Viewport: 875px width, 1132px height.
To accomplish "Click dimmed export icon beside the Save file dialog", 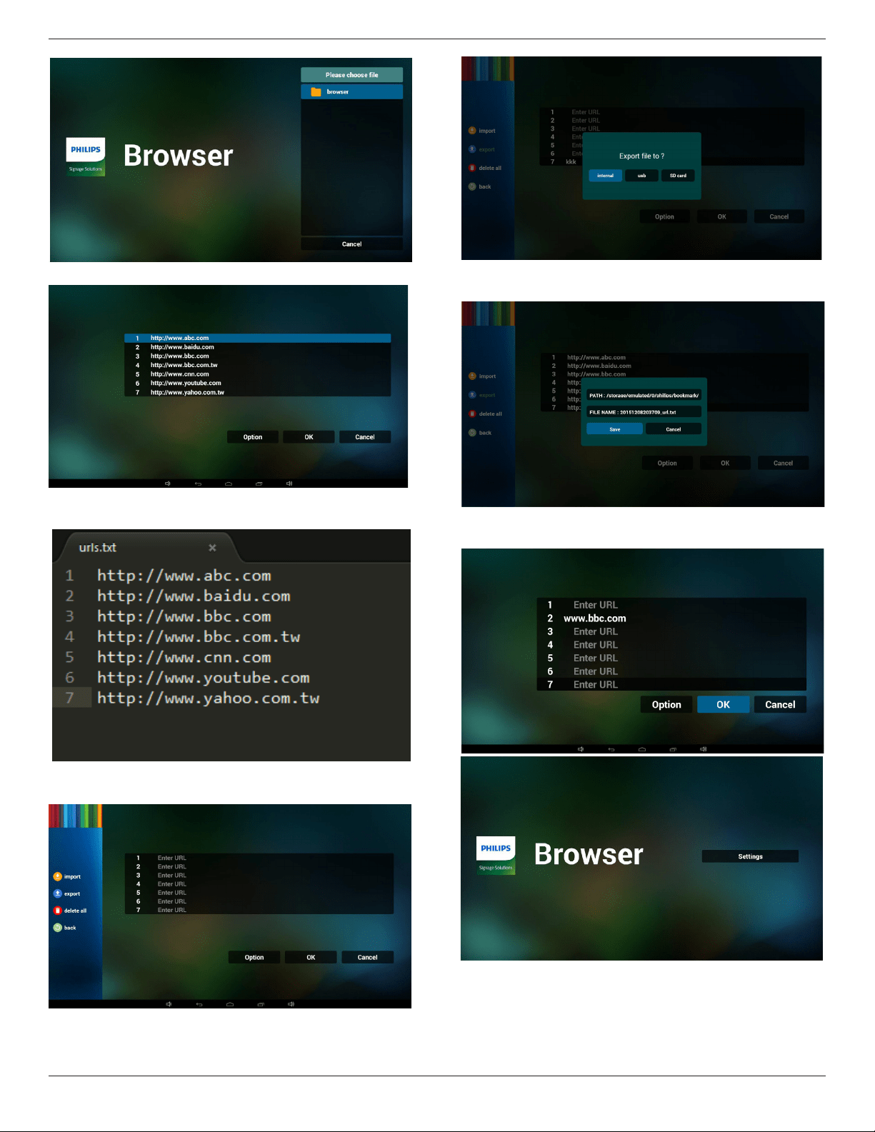I will pos(472,395).
